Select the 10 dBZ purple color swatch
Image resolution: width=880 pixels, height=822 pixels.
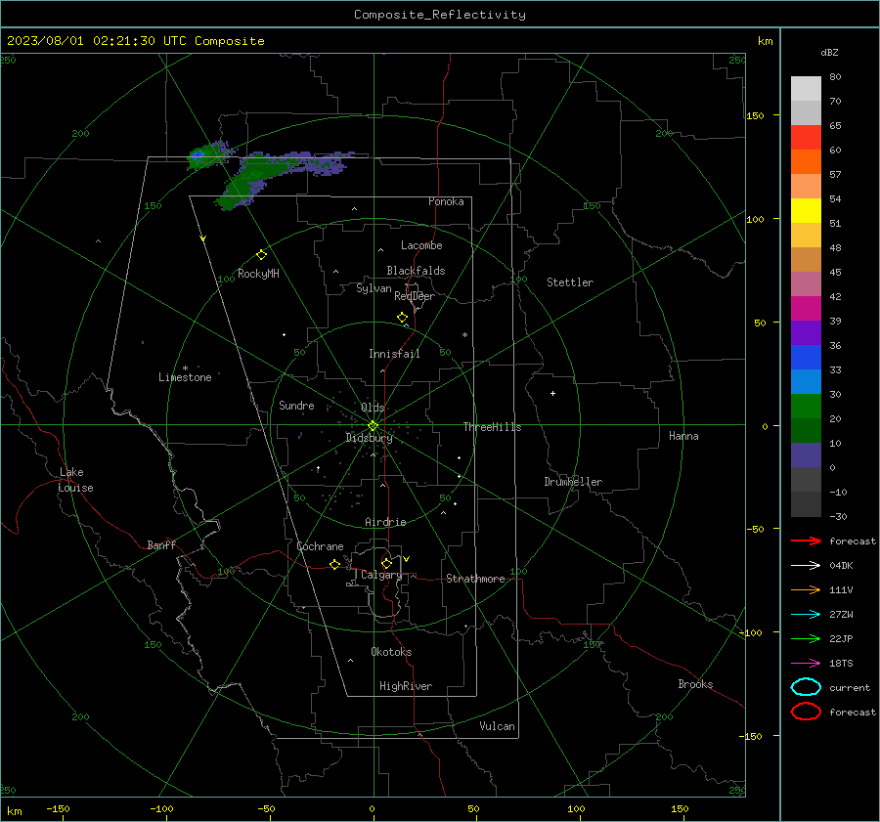click(x=806, y=455)
